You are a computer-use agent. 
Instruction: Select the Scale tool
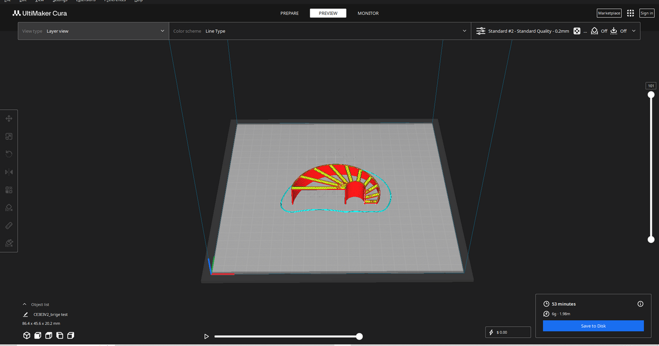9,136
